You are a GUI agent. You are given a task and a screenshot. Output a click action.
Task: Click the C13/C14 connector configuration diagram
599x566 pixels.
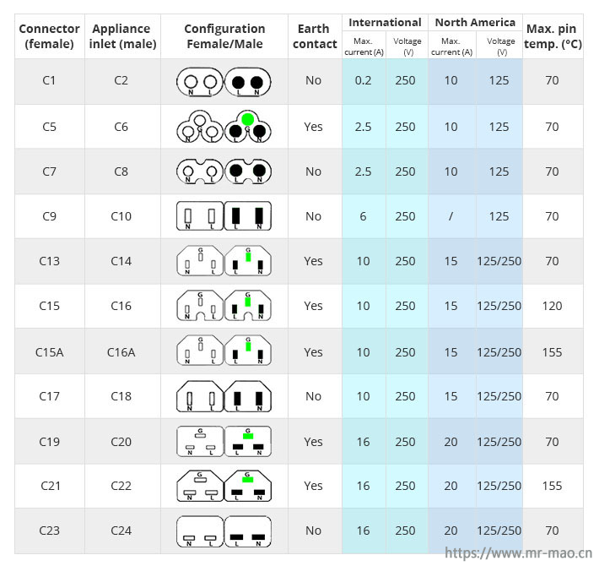(x=224, y=261)
